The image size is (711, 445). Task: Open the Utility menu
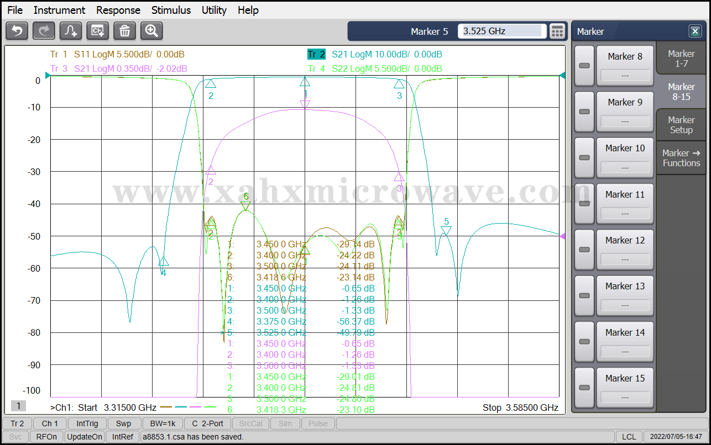coord(214,10)
